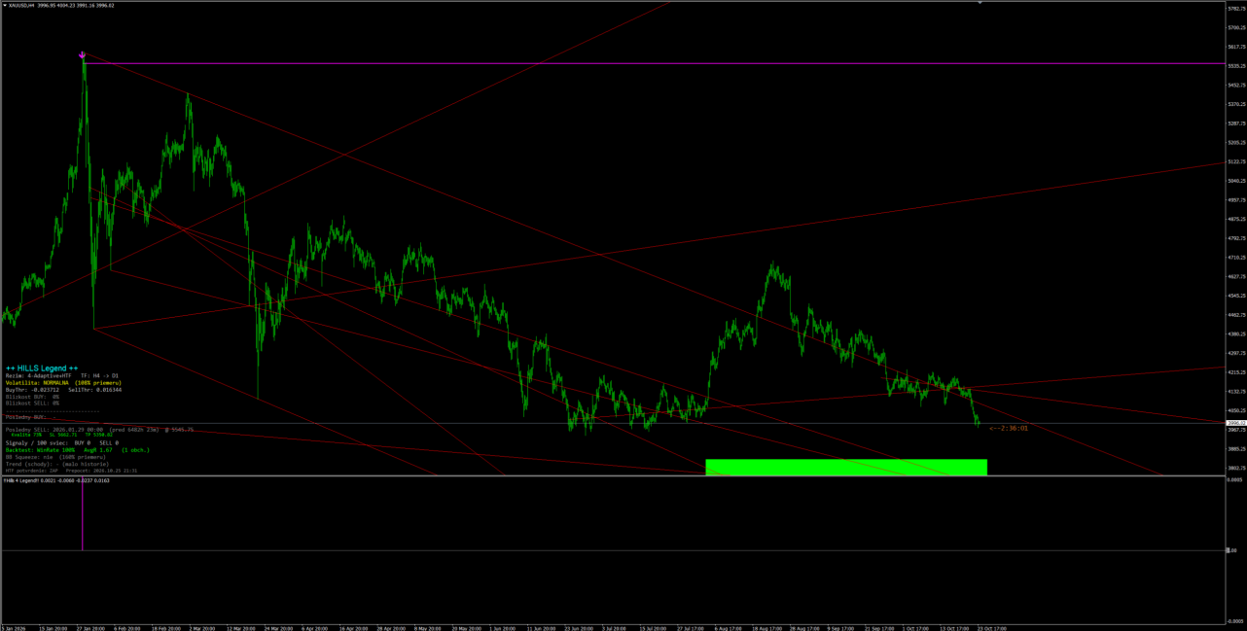Click the 'Backtest: WinRate 100%' line
The width and height of the screenshot is (1247, 631).
pyautogui.click(x=77, y=450)
